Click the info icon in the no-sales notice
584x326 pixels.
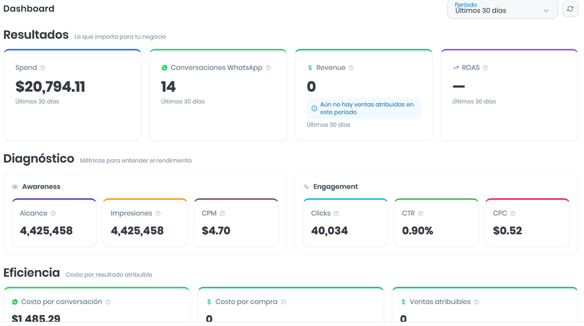(314, 108)
